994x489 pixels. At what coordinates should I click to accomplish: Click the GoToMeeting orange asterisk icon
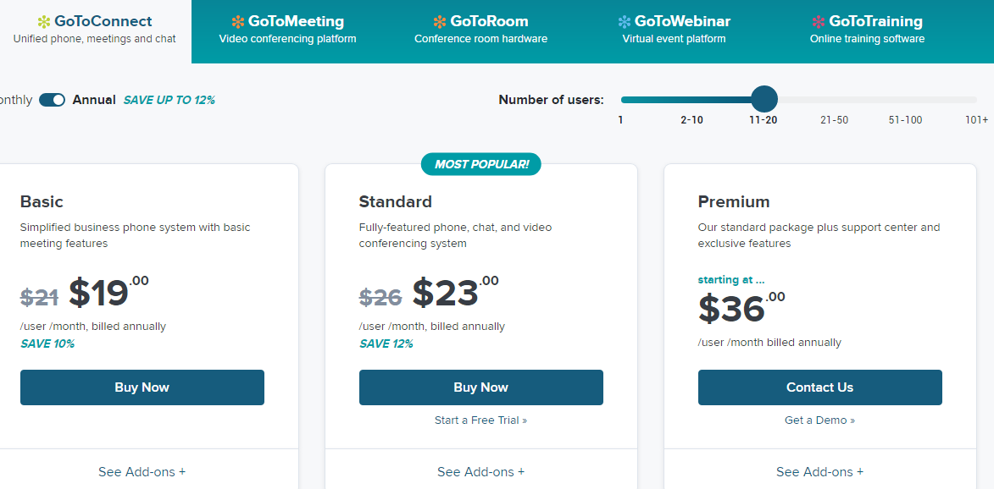tap(237, 22)
